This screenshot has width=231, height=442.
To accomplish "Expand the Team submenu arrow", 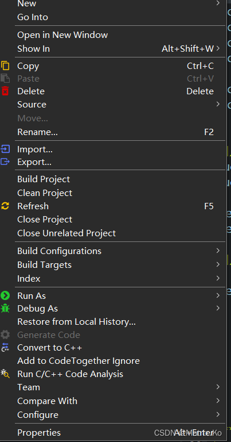I will tap(218, 387).
